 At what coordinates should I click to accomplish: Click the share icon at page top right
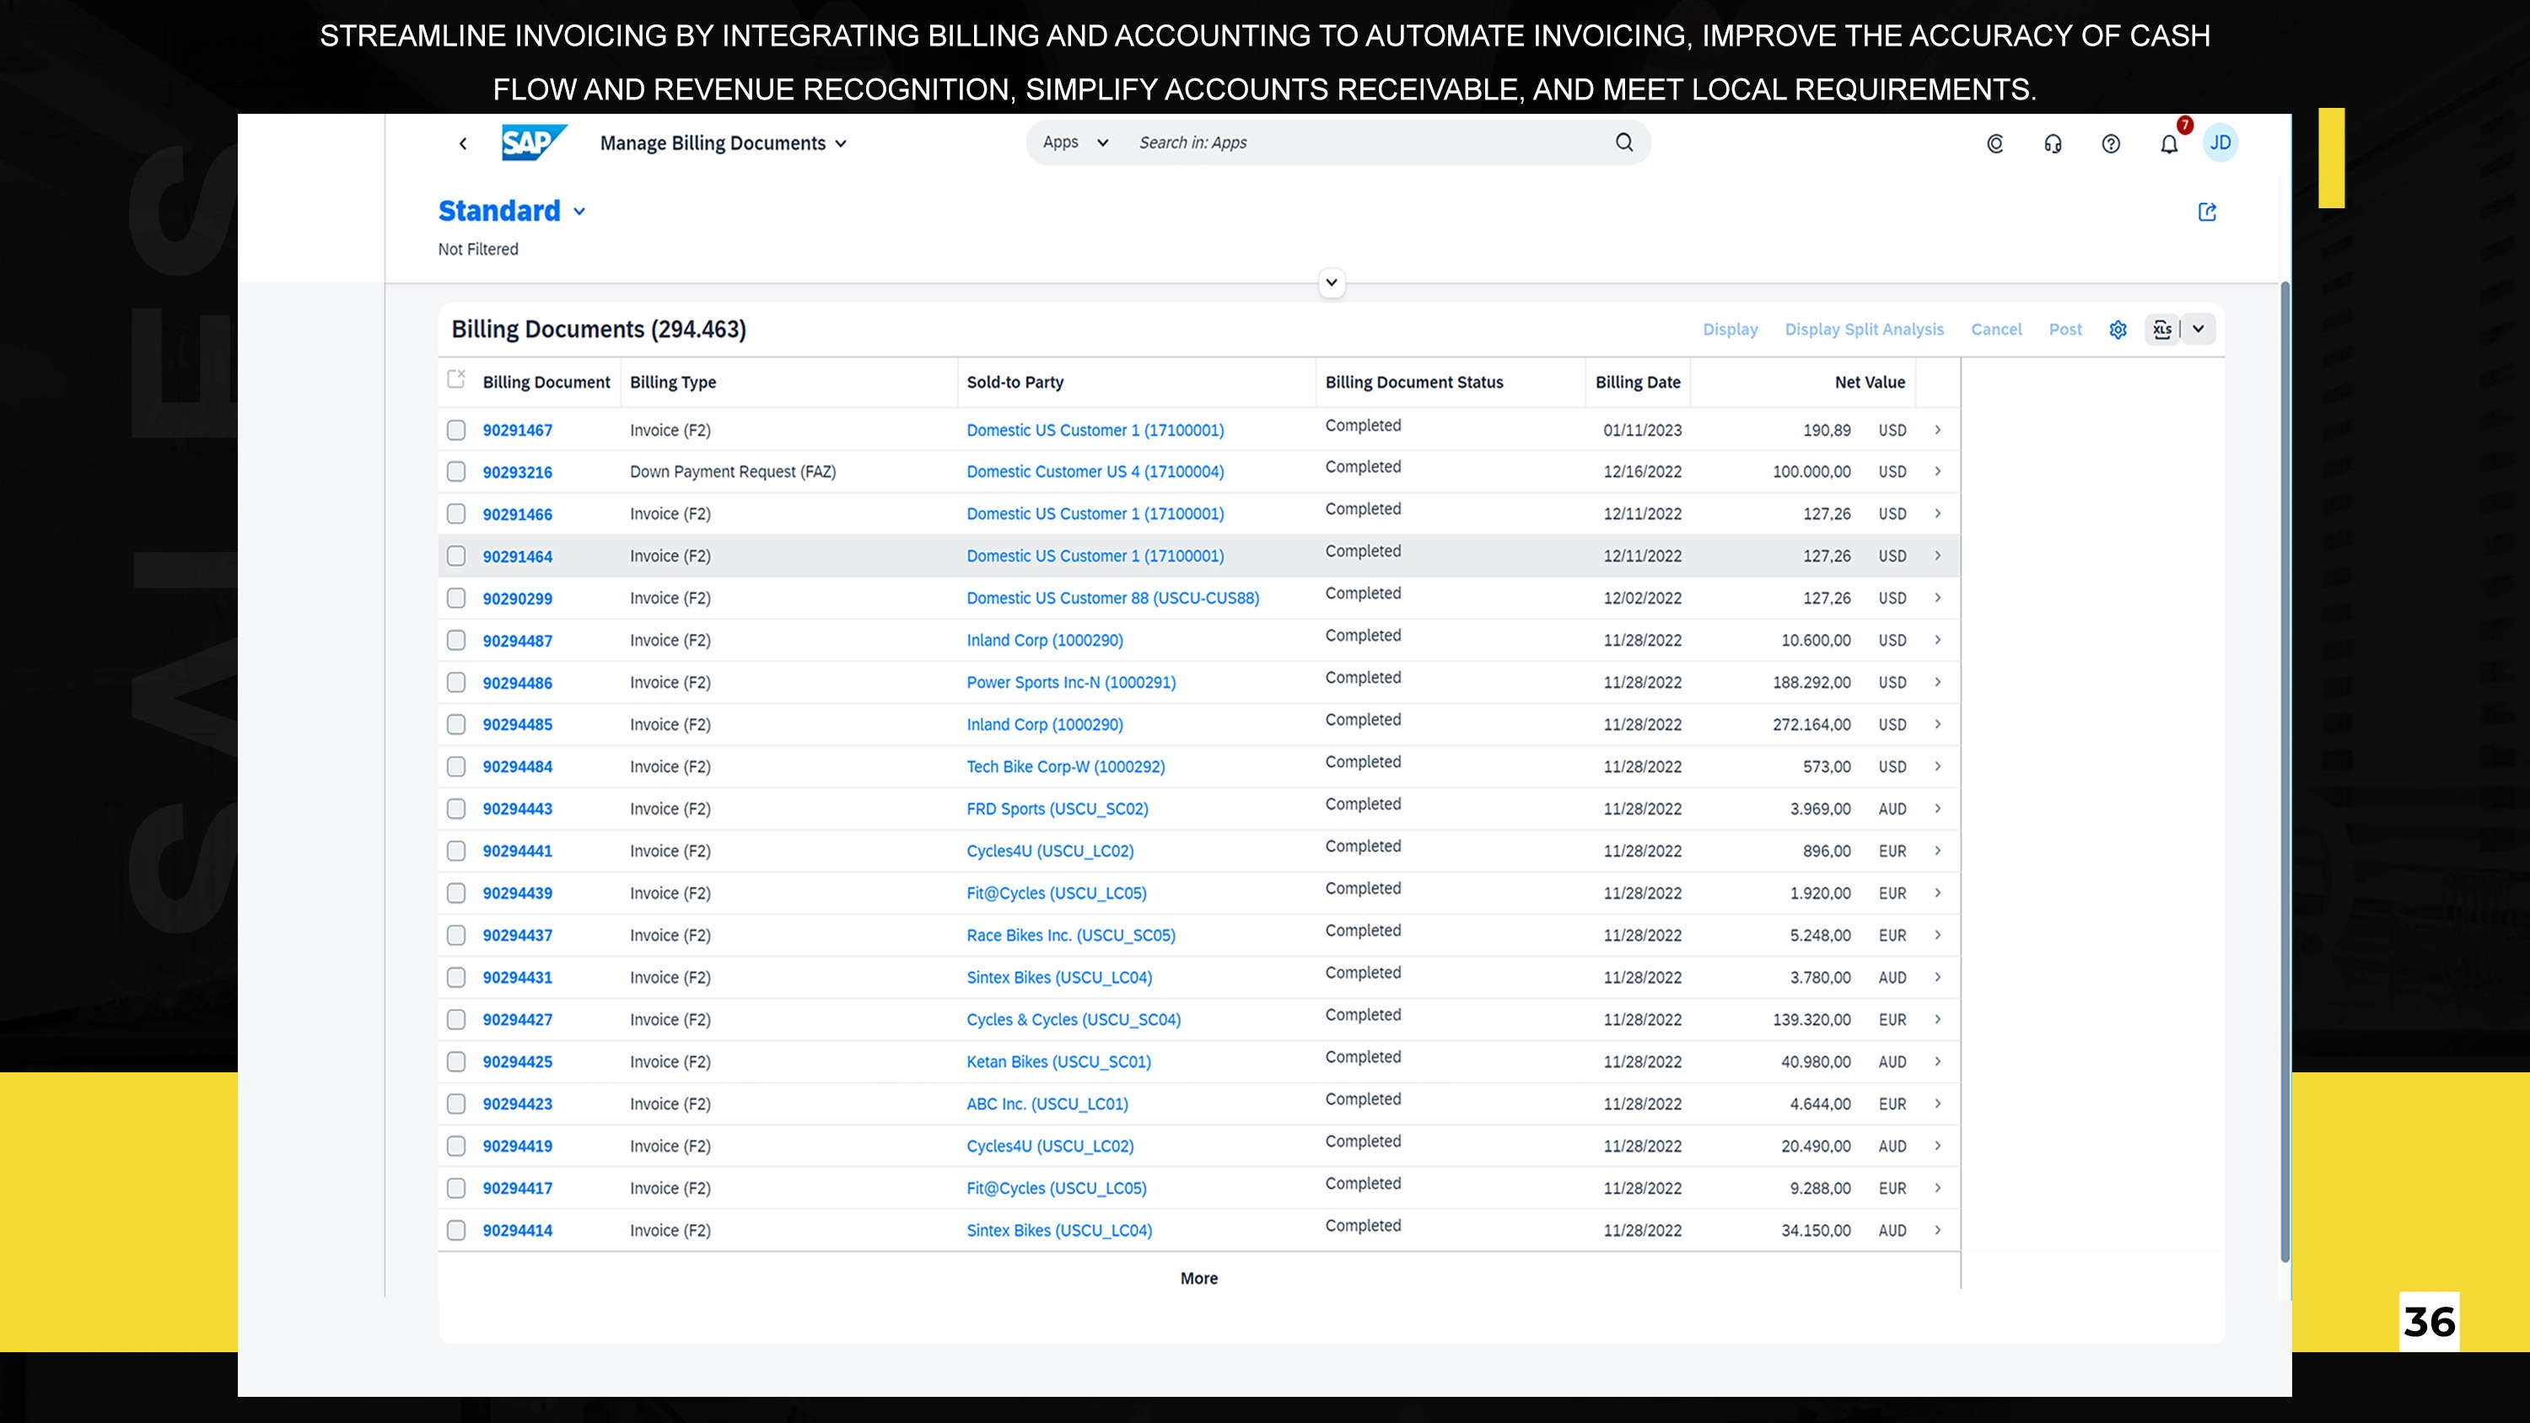coord(2207,212)
